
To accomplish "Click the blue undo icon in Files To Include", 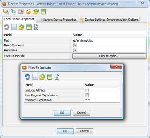I will (x=27, y=77).
